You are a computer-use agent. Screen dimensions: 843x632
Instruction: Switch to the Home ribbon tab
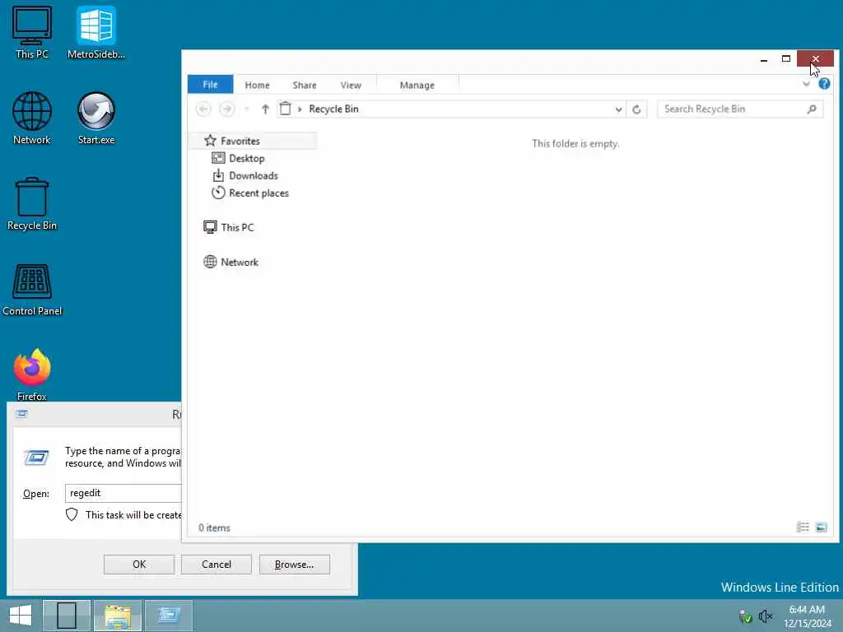coord(257,85)
